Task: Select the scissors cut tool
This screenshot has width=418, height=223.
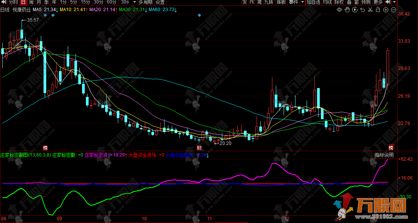Action: click(370, 10)
